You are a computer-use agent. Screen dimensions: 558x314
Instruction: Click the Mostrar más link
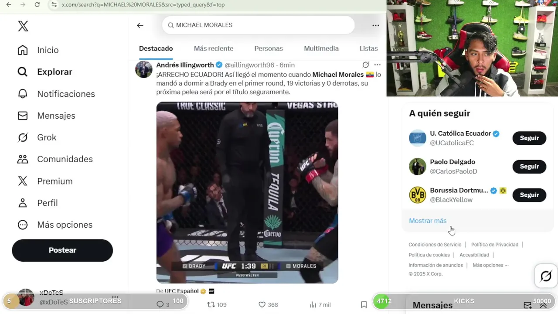pyautogui.click(x=428, y=221)
